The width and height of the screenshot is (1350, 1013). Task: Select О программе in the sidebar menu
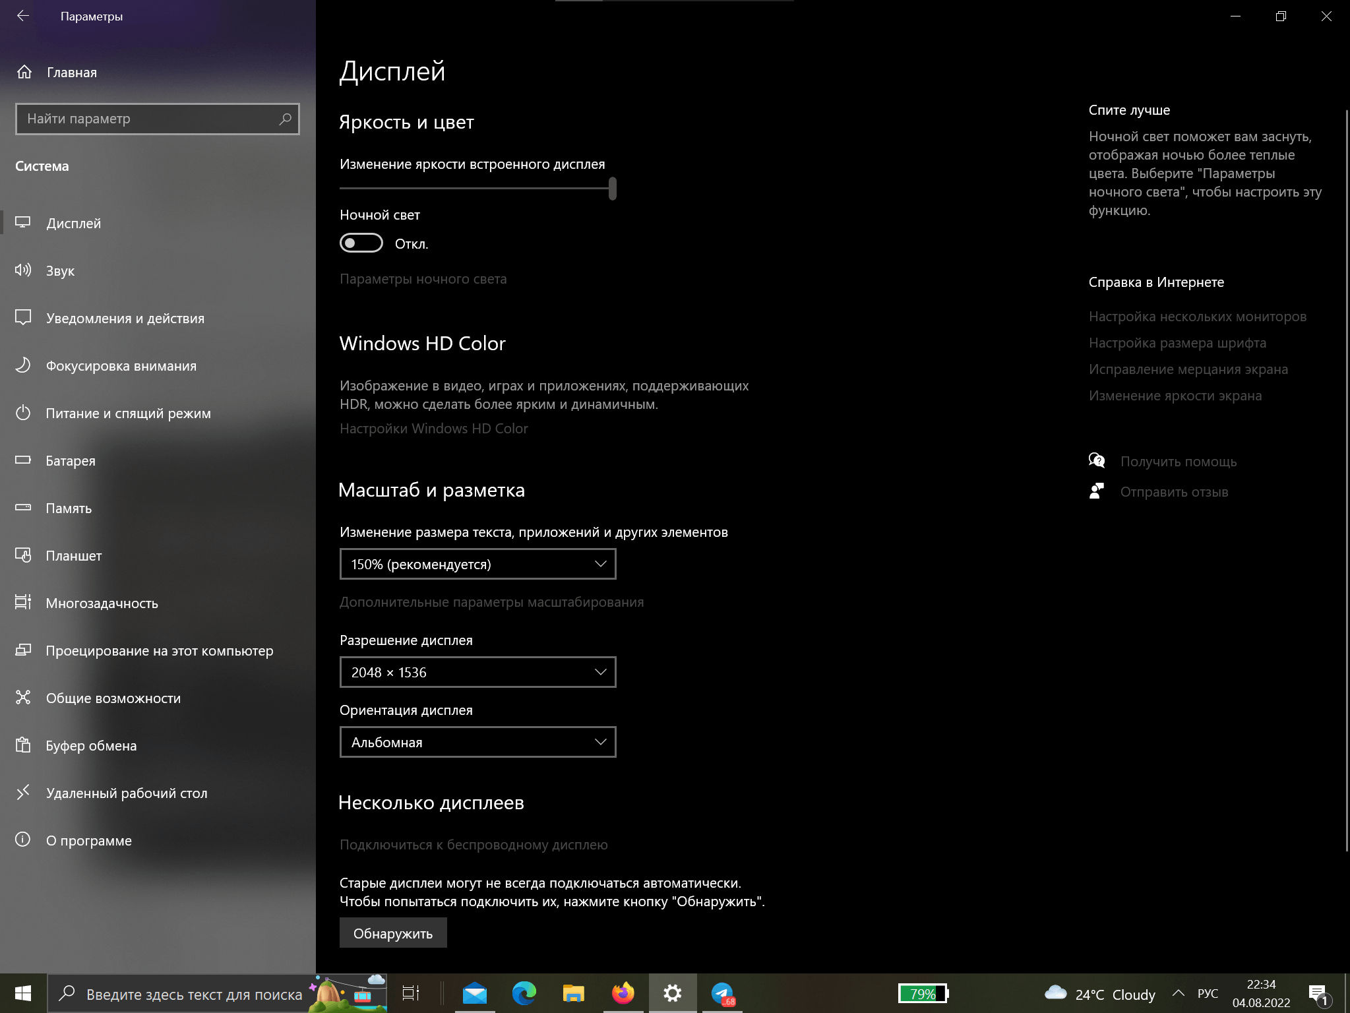coord(158,840)
